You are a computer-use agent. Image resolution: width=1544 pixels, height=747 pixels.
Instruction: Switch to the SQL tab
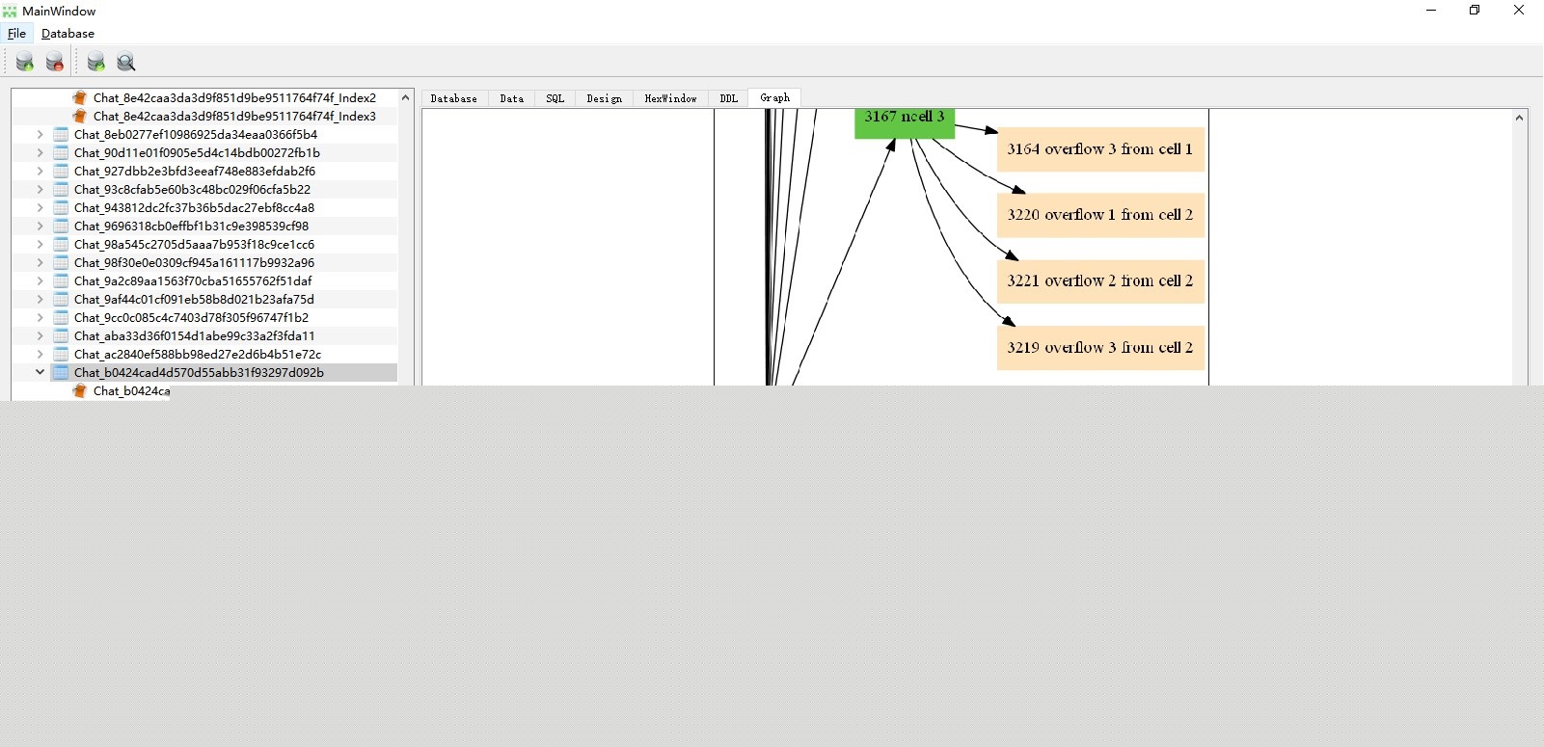pyautogui.click(x=555, y=98)
